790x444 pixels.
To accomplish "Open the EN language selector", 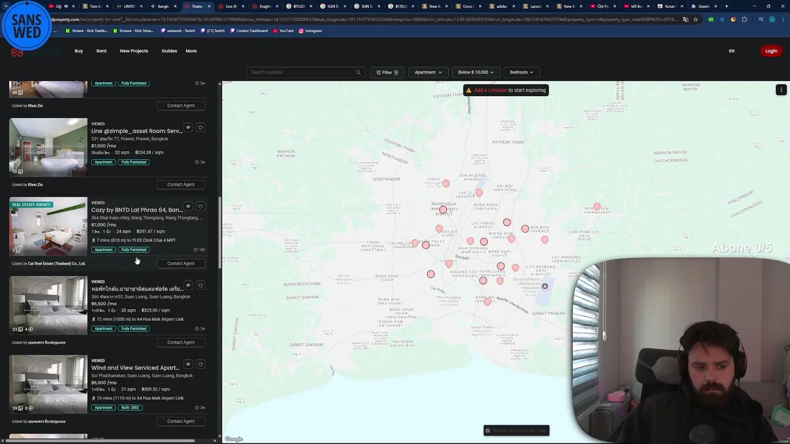I will pyautogui.click(x=731, y=51).
